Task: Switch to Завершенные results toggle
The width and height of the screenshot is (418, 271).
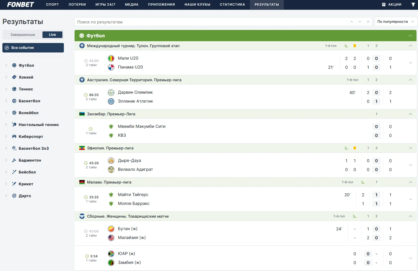Action: click(x=23, y=35)
